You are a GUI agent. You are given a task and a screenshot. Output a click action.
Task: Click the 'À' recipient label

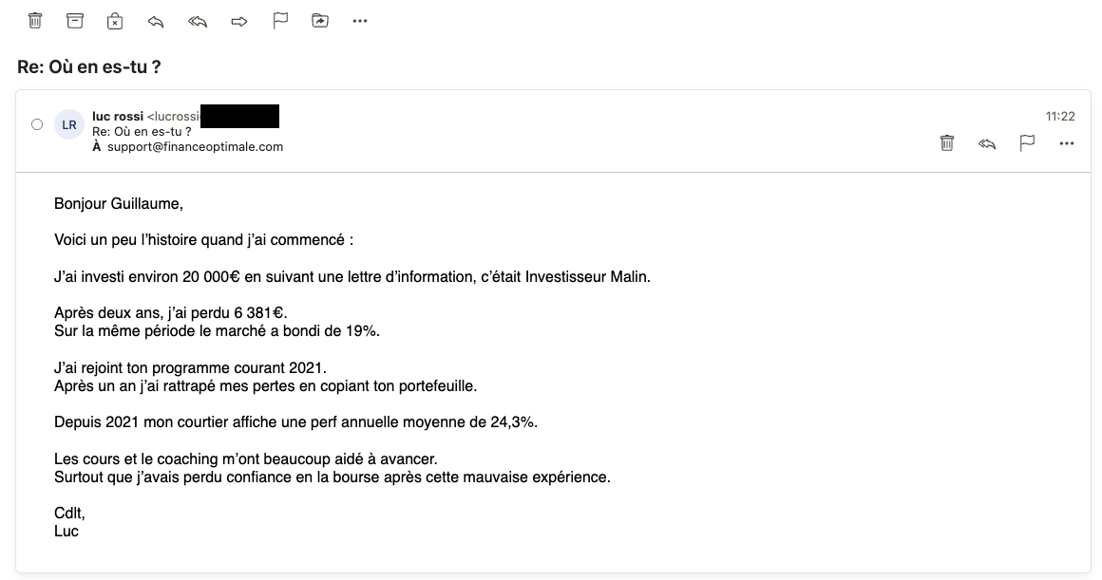96,147
